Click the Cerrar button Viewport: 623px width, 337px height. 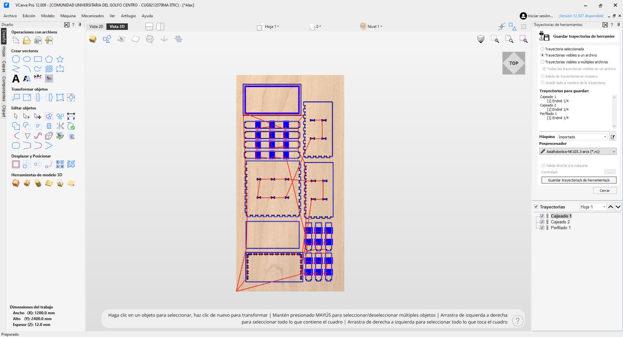coord(605,191)
